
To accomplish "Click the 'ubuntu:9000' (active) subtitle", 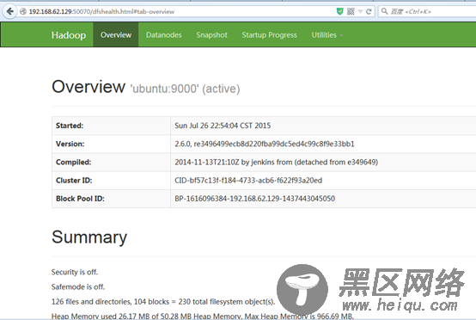I will point(186,89).
